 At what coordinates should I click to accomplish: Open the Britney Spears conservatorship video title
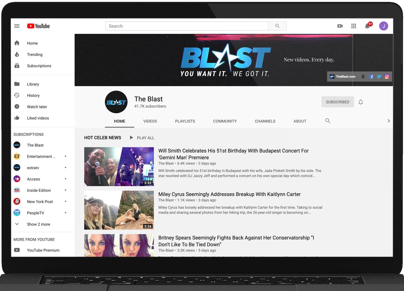[x=236, y=241]
